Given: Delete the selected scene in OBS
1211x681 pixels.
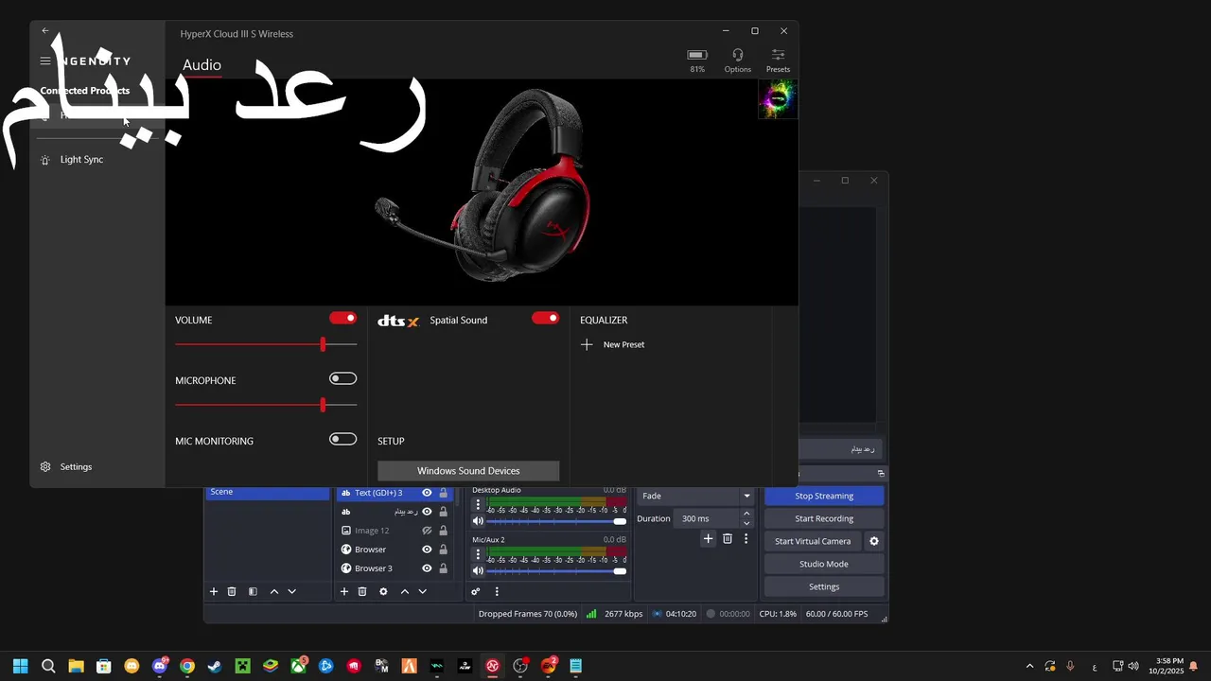Looking at the screenshot, I should pyautogui.click(x=232, y=591).
